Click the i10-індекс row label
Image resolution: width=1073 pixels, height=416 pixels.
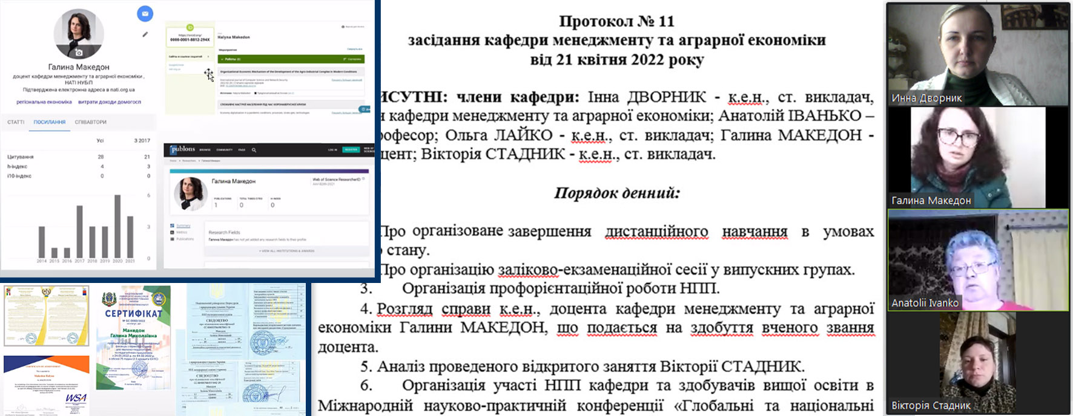coord(19,176)
